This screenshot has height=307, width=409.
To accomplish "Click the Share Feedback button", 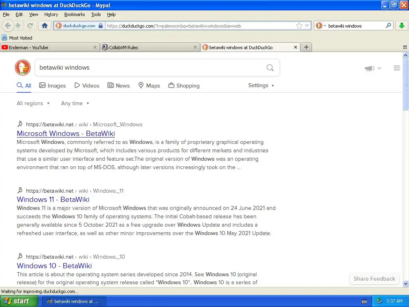I will point(374,279).
